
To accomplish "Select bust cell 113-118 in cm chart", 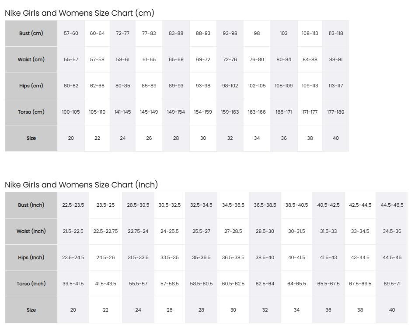I will [x=335, y=33].
